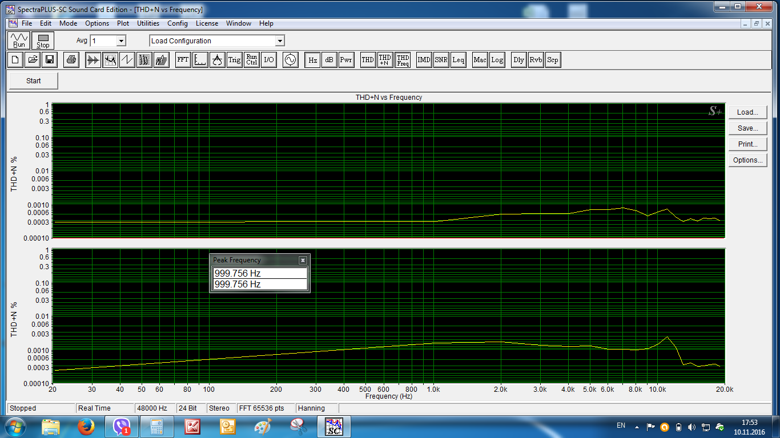Open the spectrogram view icon
780x438 pixels.
(144, 59)
